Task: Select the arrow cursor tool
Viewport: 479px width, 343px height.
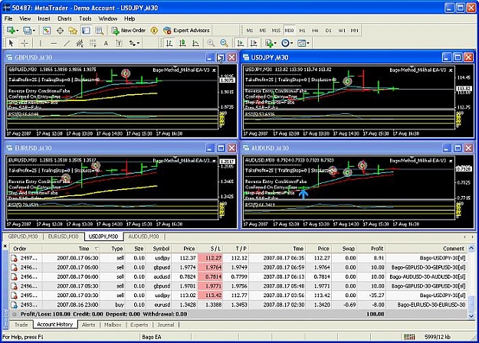Action: pyautogui.click(x=11, y=44)
